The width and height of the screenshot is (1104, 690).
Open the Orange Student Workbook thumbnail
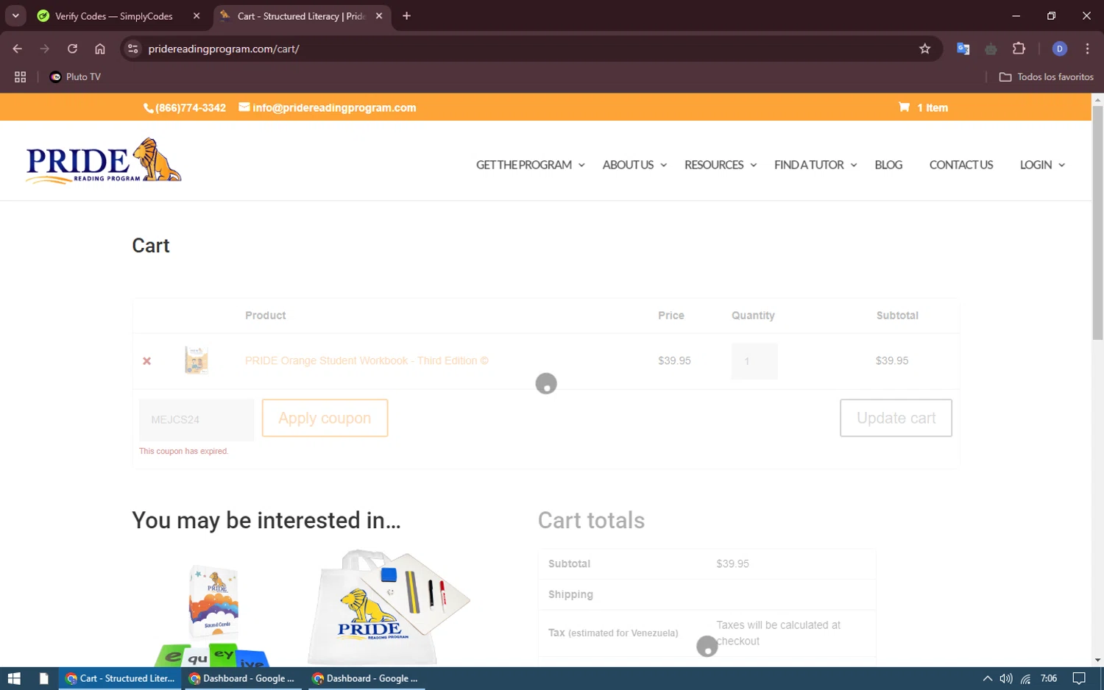(x=197, y=360)
